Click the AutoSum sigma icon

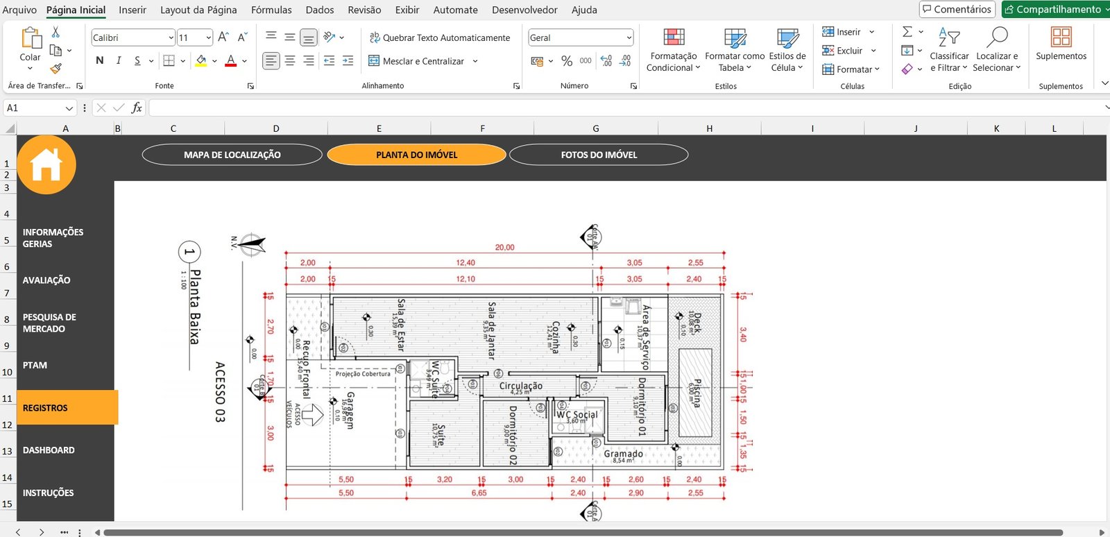(907, 32)
